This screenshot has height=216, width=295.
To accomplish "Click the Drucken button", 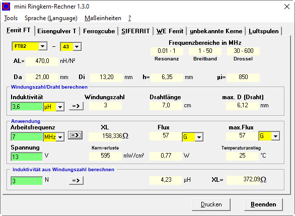I will [211, 204].
